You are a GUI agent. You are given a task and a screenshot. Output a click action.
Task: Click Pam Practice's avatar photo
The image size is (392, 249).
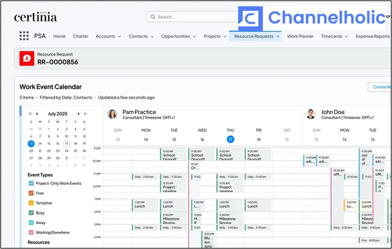pos(112,114)
